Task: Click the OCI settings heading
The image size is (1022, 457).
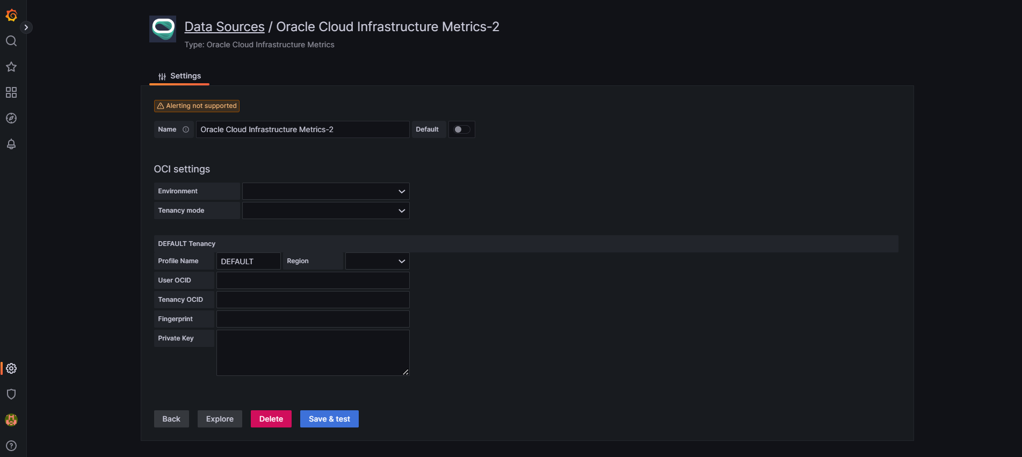Action: coord(182,169)
